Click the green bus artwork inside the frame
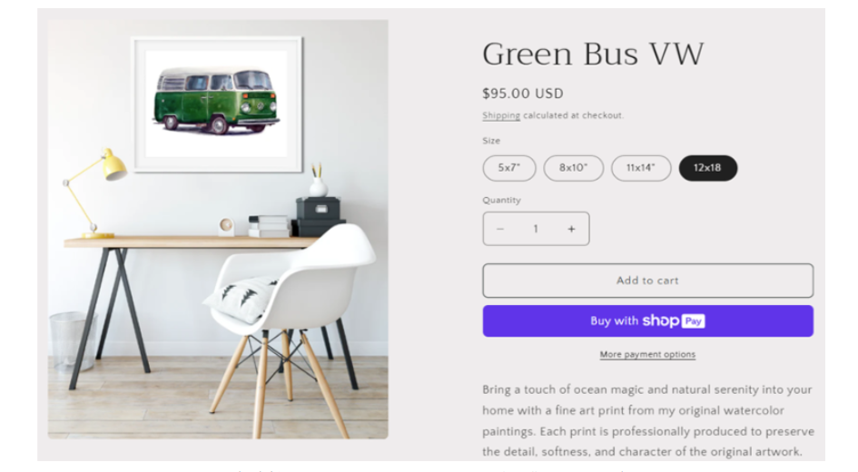The height and width of the screenshot is (472, 858). (x=217, y=101)
